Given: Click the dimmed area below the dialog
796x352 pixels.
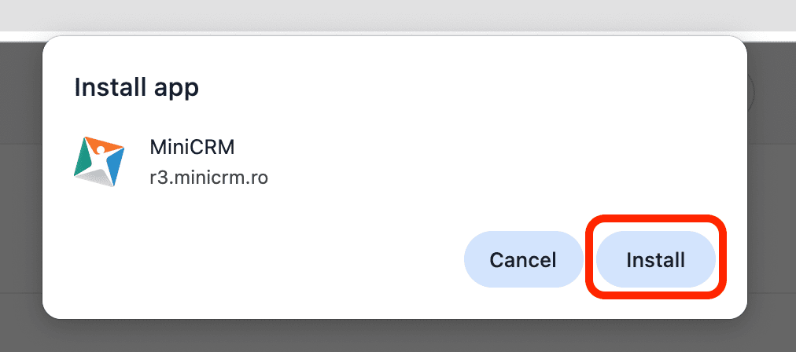Looking at the screenshot, I should [393, 336].
